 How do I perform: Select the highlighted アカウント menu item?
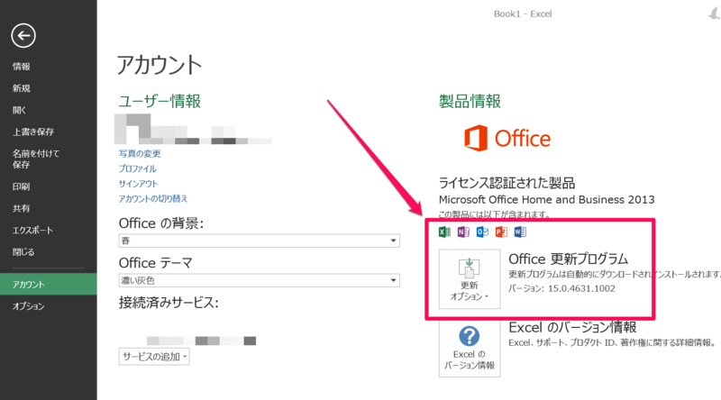click(49, 284)
